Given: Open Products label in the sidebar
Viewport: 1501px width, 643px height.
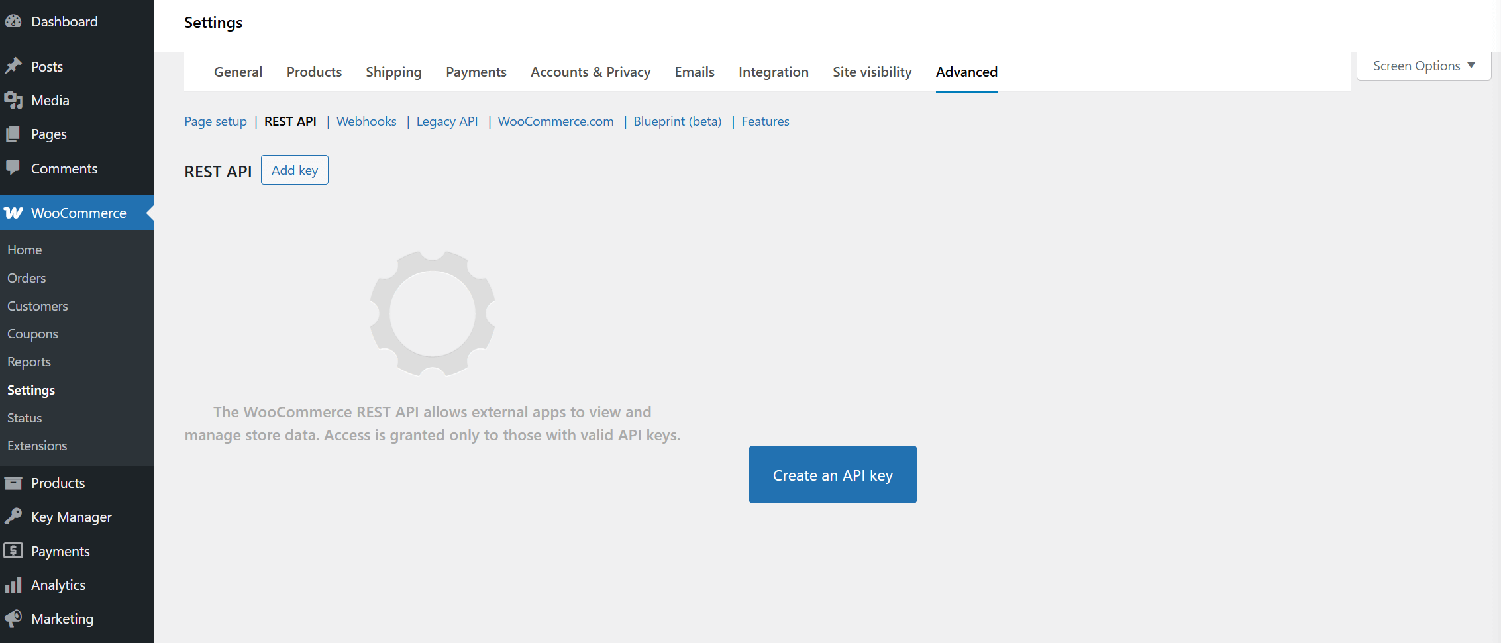Looking at the screenshot, I should click(x=58, y=483).
